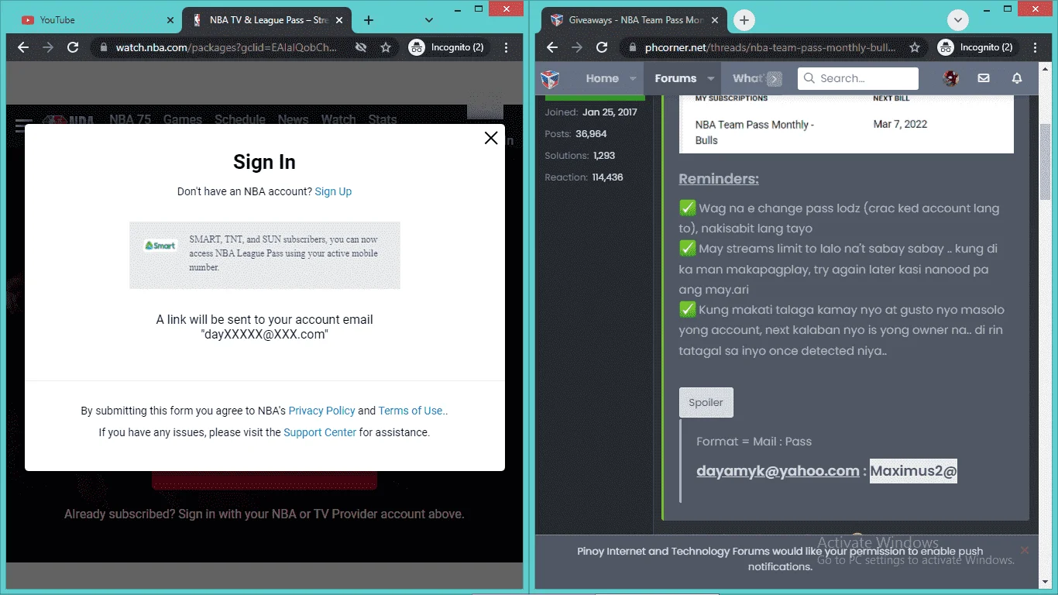Click the NBA Team Pass Monthly - Bulls subscription
Screen dimensions: 1058x595
coord(754,132)
